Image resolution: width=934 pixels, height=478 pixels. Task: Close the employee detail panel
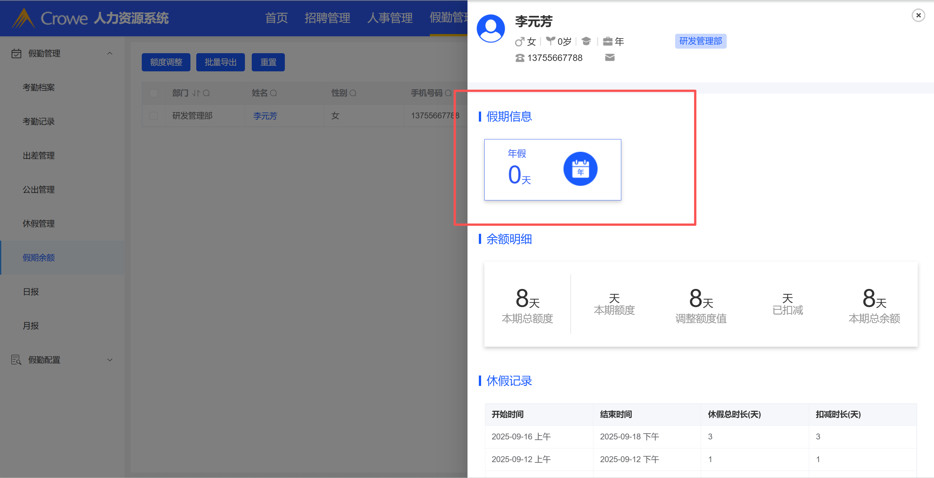click(918, 15)
